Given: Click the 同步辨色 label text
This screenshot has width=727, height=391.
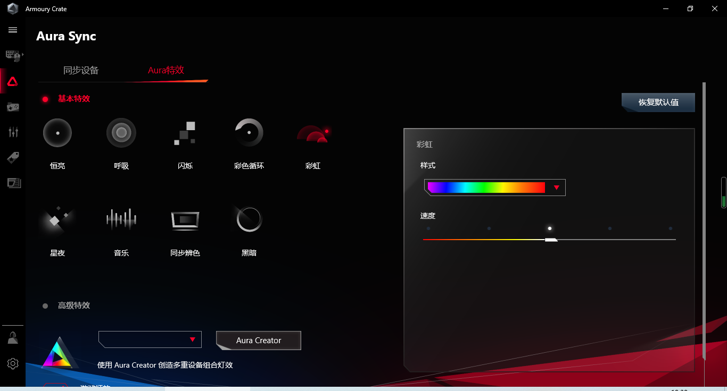Looking at the screenshot, I should pyautogui.click(x=185, y=253).
